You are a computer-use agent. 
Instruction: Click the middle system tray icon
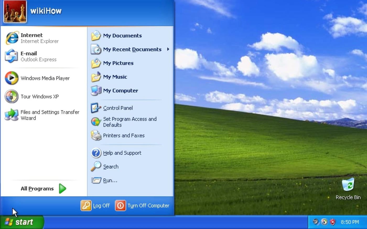324,222
